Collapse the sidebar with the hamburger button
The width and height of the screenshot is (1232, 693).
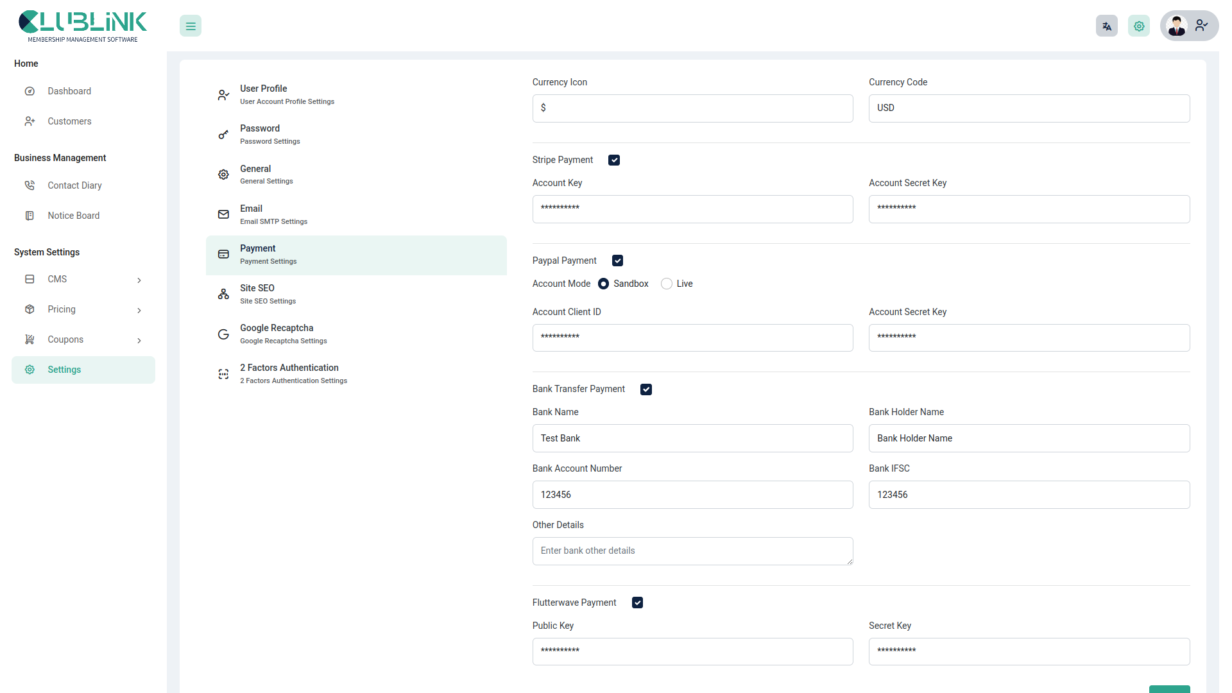190,26
